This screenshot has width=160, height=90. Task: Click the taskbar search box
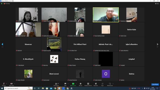point(18,88)
